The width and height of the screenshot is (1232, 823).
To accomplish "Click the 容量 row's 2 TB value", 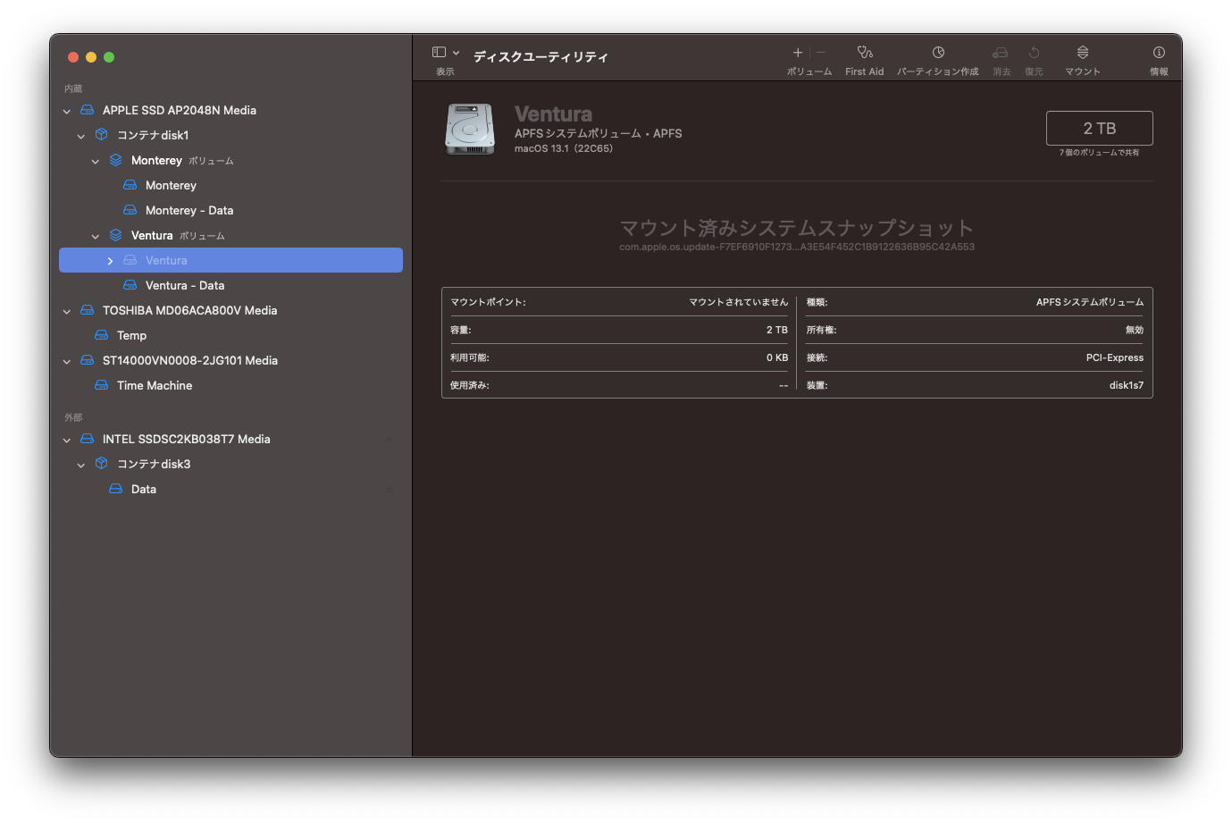I will pyautogui.click(x=776, y=330).
